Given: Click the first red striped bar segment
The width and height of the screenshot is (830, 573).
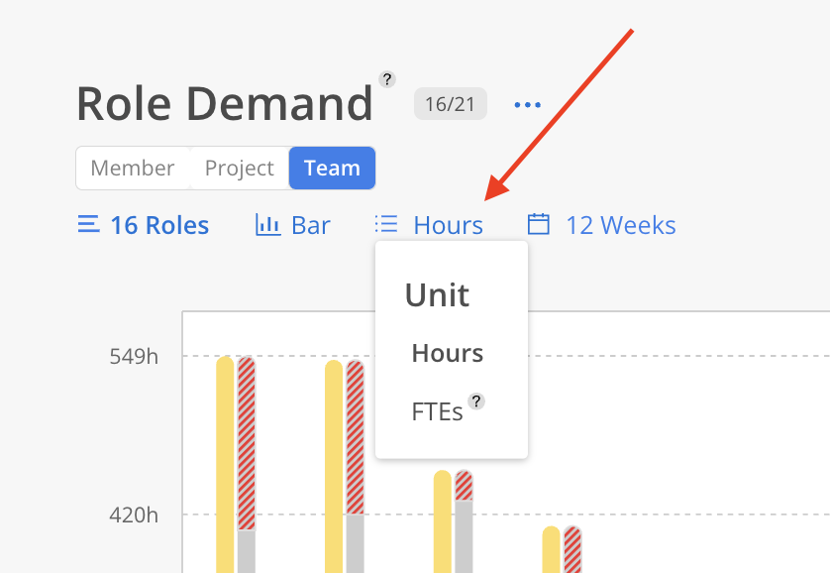Looking at the screenshot, I should click(247, 443).
